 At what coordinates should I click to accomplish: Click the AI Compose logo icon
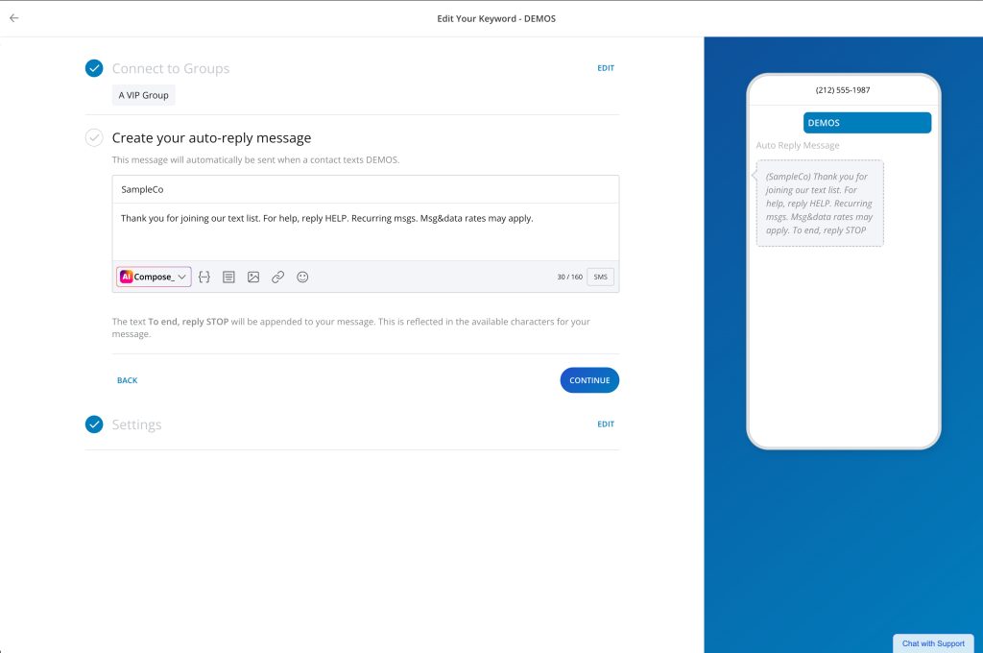click(x=126, y=277)
